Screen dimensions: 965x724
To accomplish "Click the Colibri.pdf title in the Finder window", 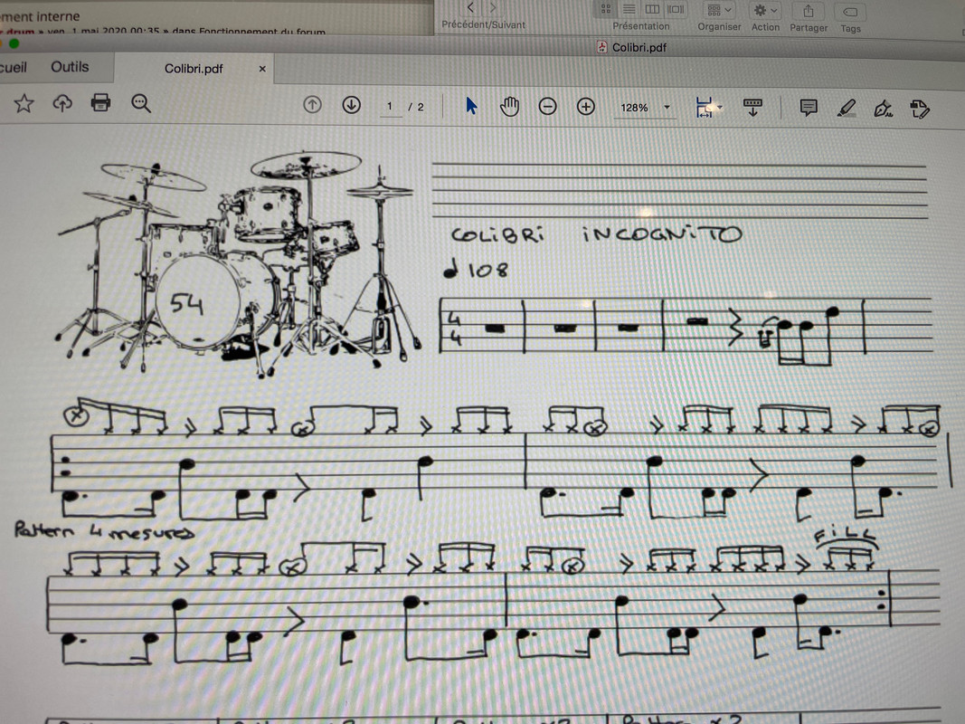I will click(639, 47).
